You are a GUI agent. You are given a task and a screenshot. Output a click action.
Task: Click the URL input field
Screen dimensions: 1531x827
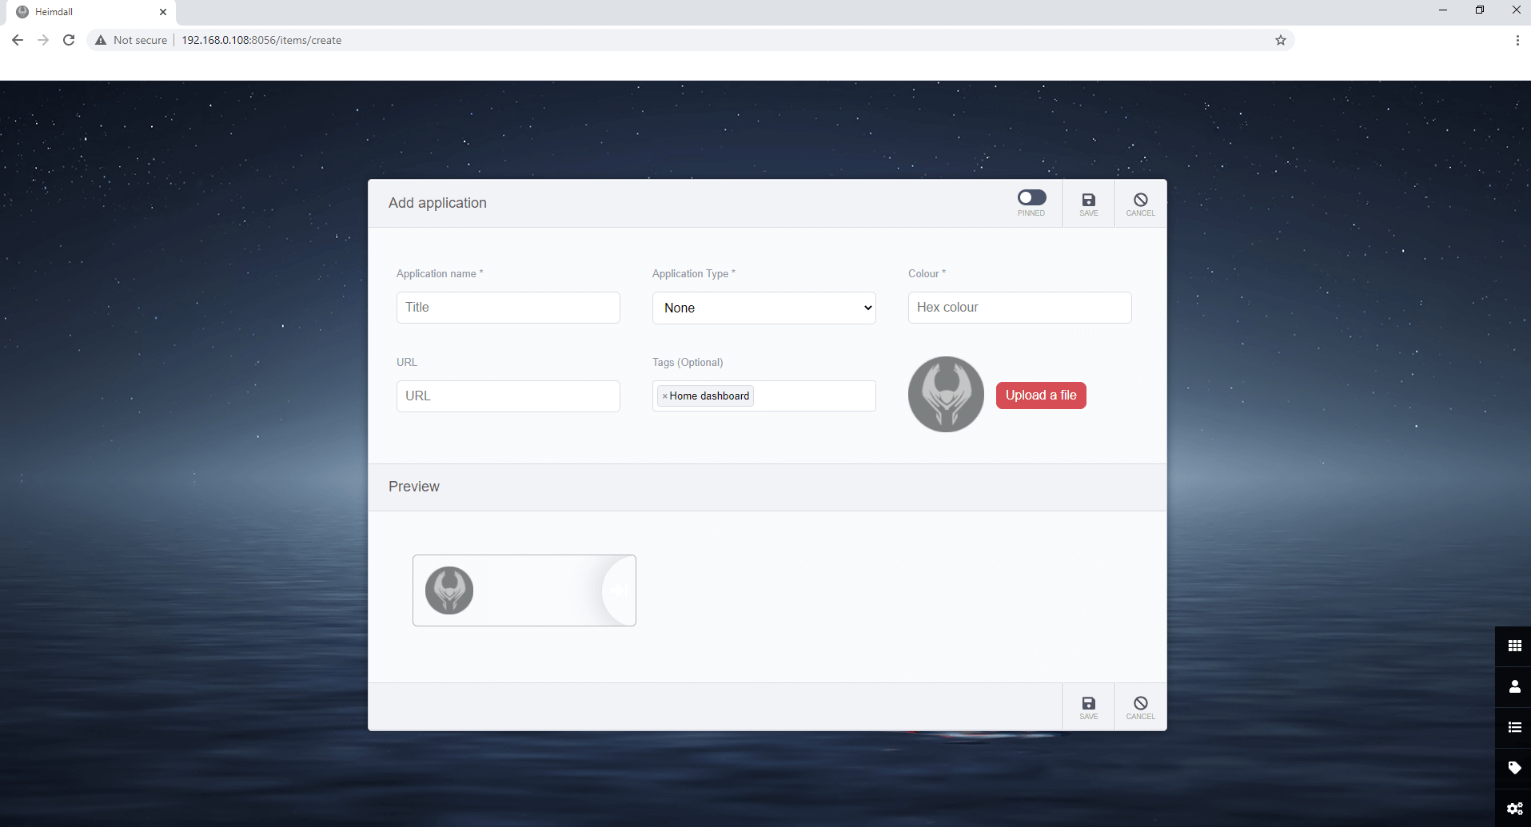point(508,396)
